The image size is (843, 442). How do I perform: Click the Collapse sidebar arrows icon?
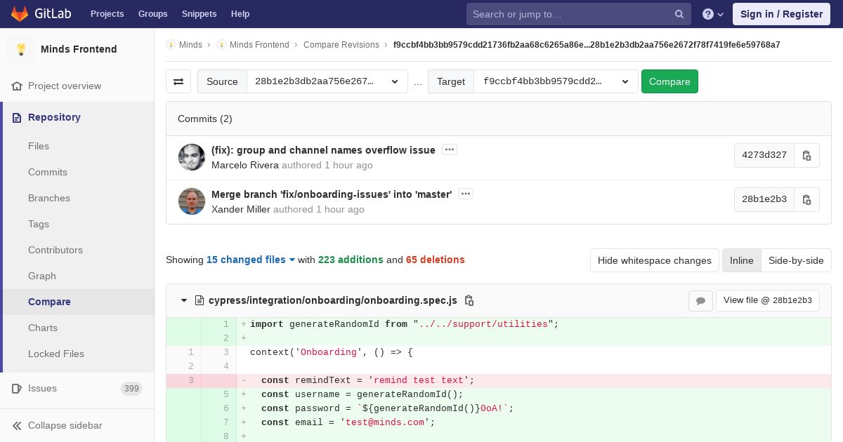17,425
